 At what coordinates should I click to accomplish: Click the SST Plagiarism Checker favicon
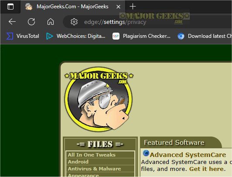point(116,36)
